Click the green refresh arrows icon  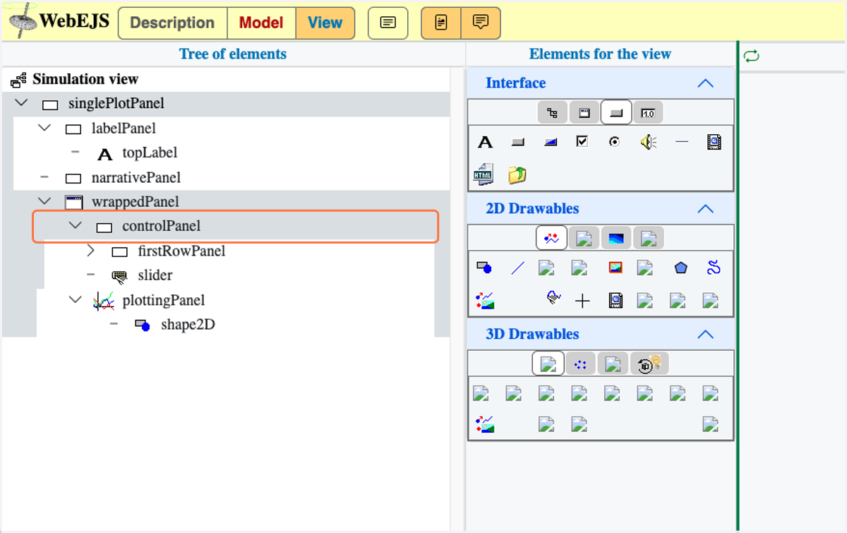[x=752, y=56]
